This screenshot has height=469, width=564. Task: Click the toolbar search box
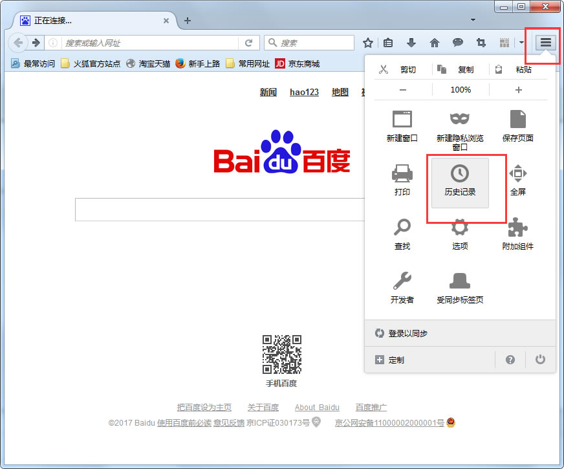click(x=309, y=43)
